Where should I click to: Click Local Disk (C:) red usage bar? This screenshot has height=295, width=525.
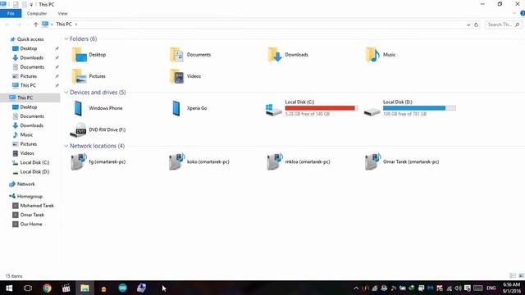click(x=321, y=108)
